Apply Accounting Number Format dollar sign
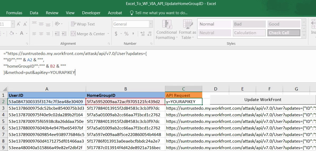This screenshot has width=316, height=151. click(116, 34)
